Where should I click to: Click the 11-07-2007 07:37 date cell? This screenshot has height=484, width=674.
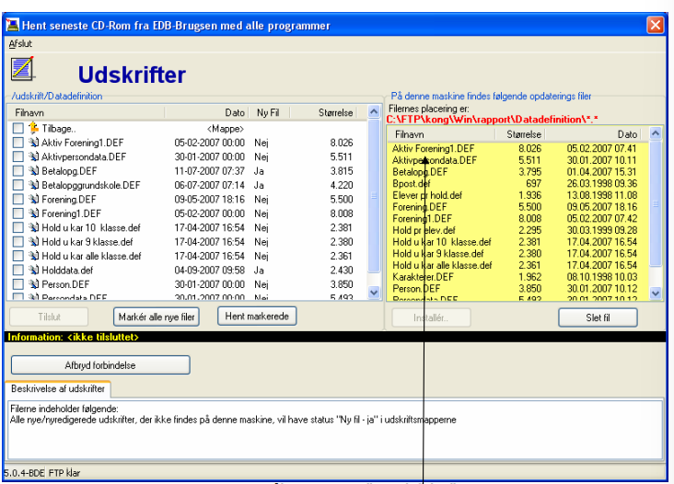pos(209,171)
